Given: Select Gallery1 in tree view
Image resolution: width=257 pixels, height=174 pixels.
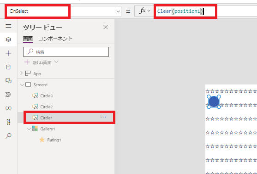Looking at the screenshot, I should (48, 129).
